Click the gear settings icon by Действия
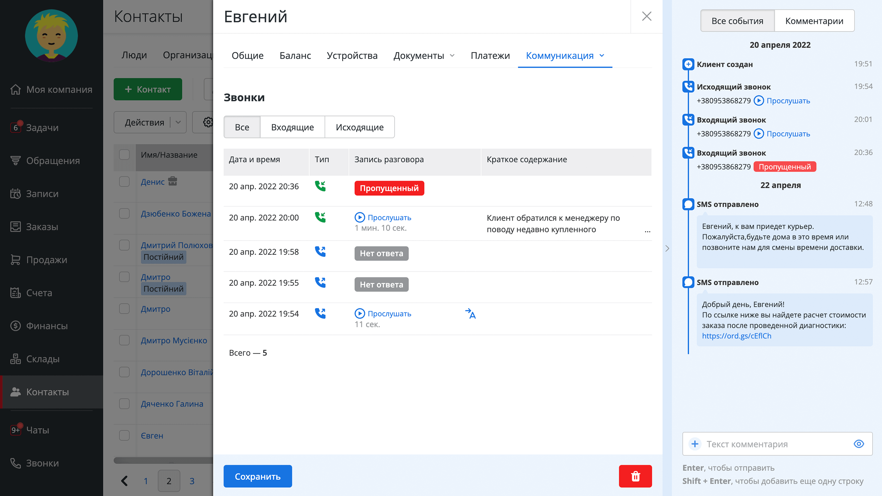 tap(208, 122)
